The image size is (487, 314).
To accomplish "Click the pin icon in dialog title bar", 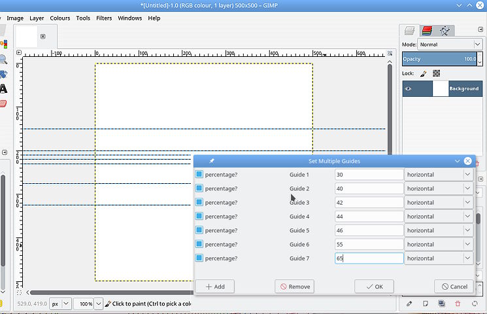I will pyautogui.click(x=212, y=161).
